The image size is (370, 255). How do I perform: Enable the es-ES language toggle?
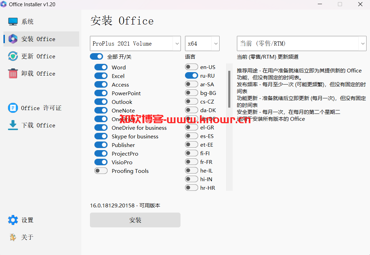[191, 136]
